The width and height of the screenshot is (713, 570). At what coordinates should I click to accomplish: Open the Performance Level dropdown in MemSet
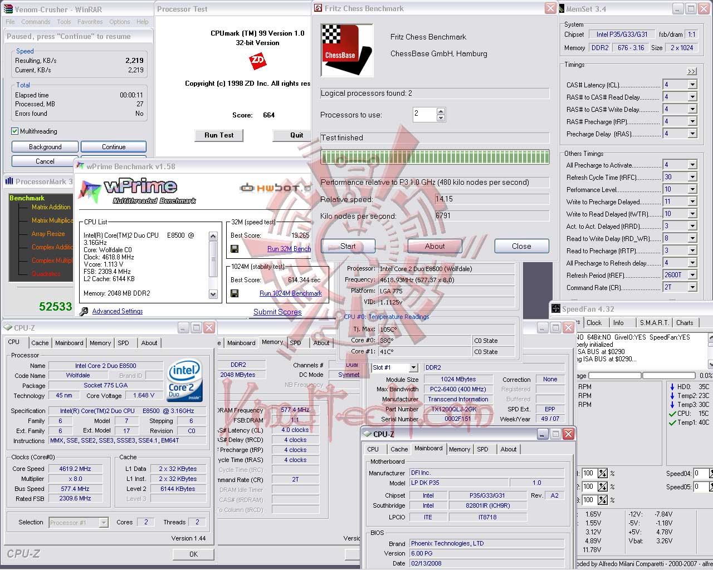click(692, 189)
